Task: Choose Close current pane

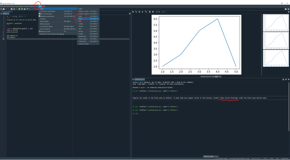Action: [57, 14]
